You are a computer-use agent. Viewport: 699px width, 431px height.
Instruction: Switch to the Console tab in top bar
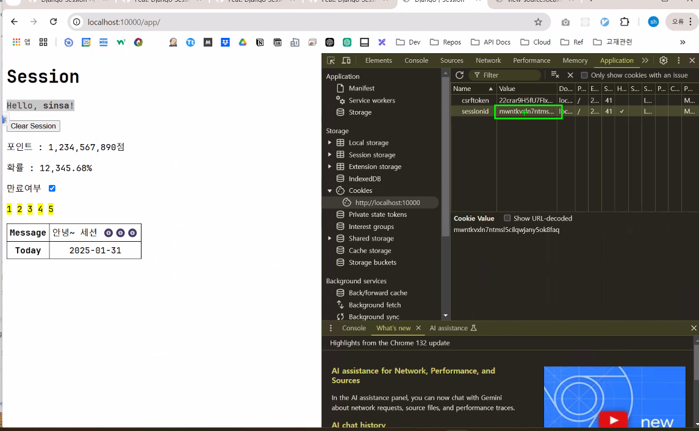(417, 60)
